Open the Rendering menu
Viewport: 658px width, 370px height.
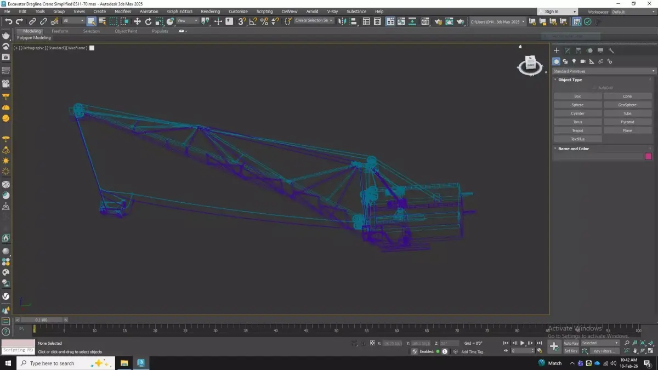[210, 12]
